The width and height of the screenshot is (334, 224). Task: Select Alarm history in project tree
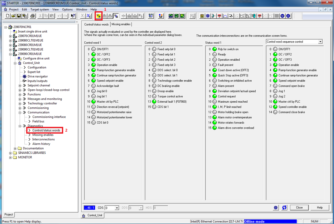(x=41, y=144)
